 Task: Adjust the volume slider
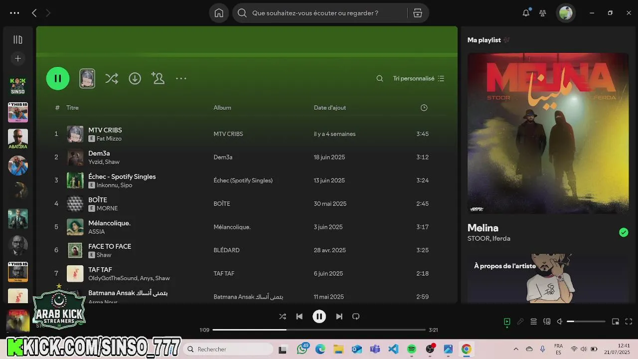click(586, 322)
